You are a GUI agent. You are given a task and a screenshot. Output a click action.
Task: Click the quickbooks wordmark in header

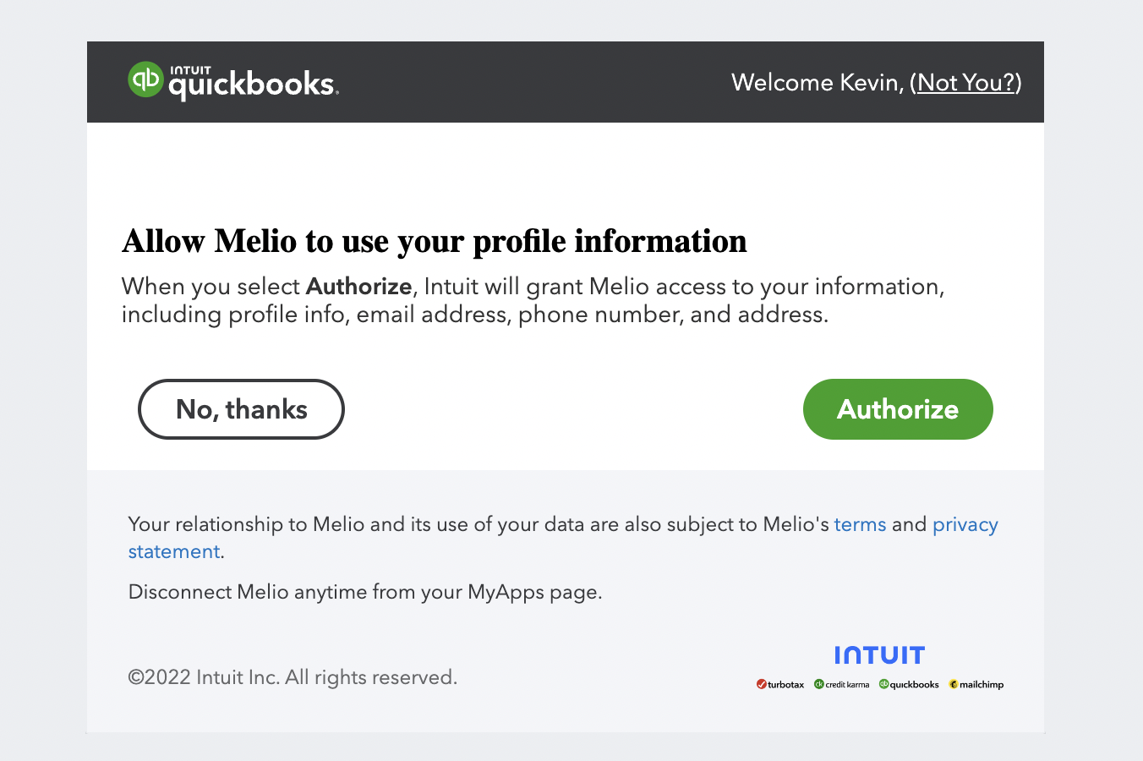point(254,85)
